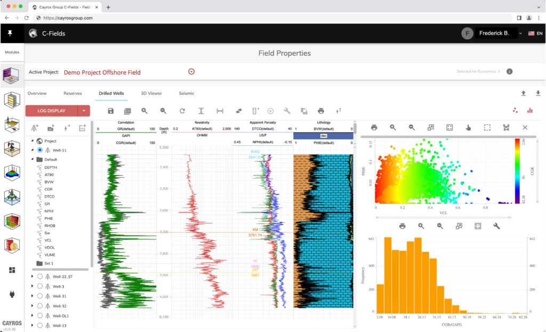
Task: Click the LOG DISPLAY button
Action: click(x=52, y=111)
